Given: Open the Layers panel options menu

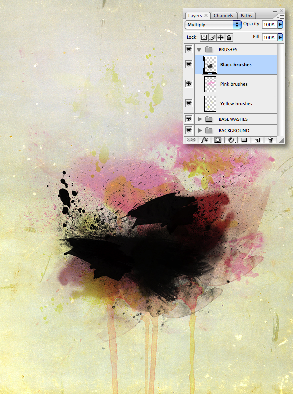Looking at the screenshot, I should (x=280, y=17).
